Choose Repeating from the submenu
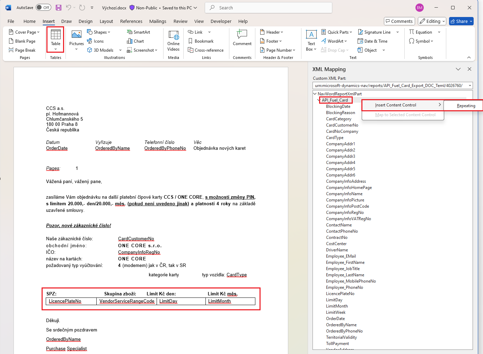 click(x=466, y=106)
